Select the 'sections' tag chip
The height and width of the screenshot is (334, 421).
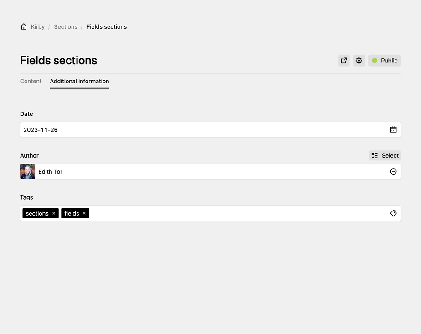(37, 213)
